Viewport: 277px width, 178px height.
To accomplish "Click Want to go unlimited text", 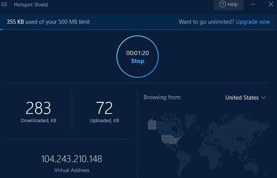I will [207, 22].
